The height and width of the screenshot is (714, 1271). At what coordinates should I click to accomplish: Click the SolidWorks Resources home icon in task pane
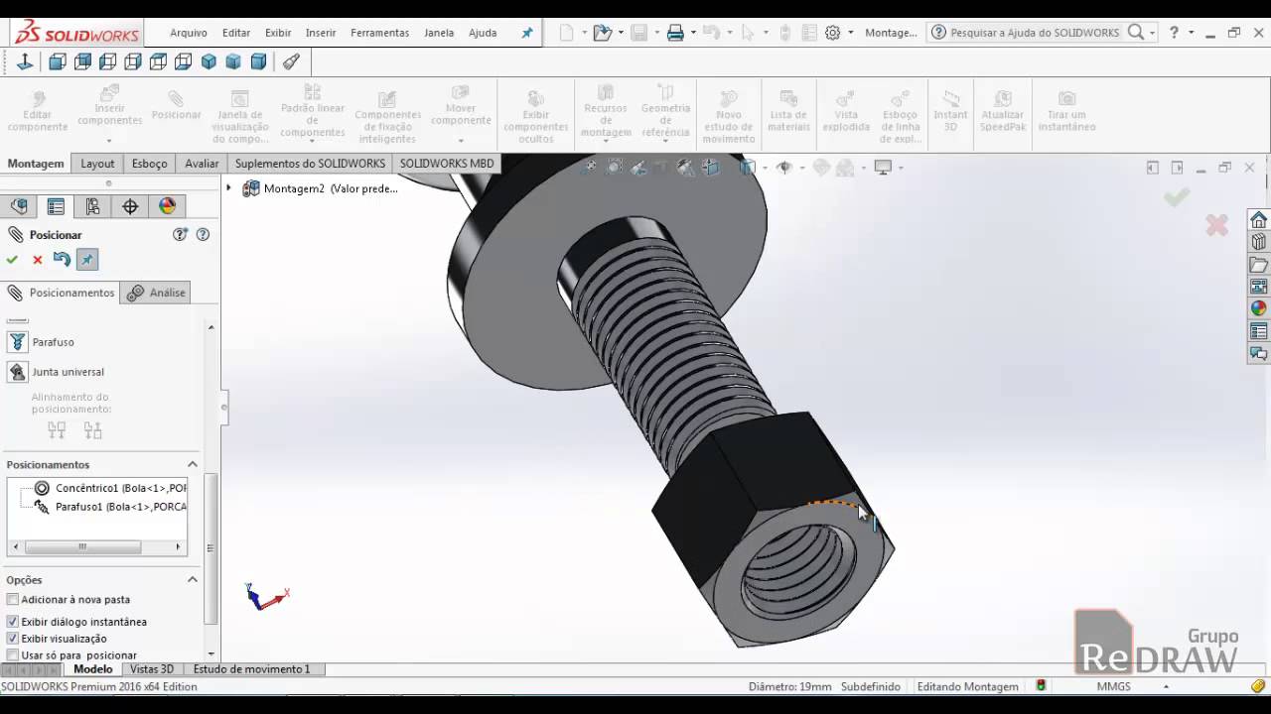tap(1258, 219)
